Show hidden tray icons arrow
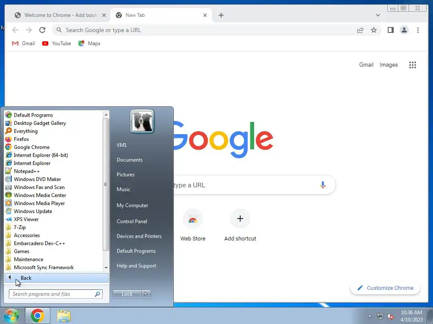The width and height of the screenshot is (433, 324). tap(370, 316)
